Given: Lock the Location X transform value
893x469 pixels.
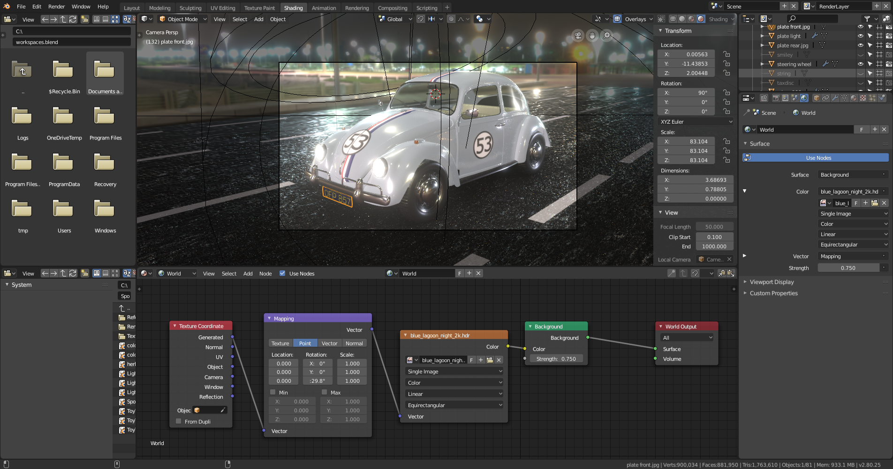Looking at the screenshot, I should click(727, 54).
